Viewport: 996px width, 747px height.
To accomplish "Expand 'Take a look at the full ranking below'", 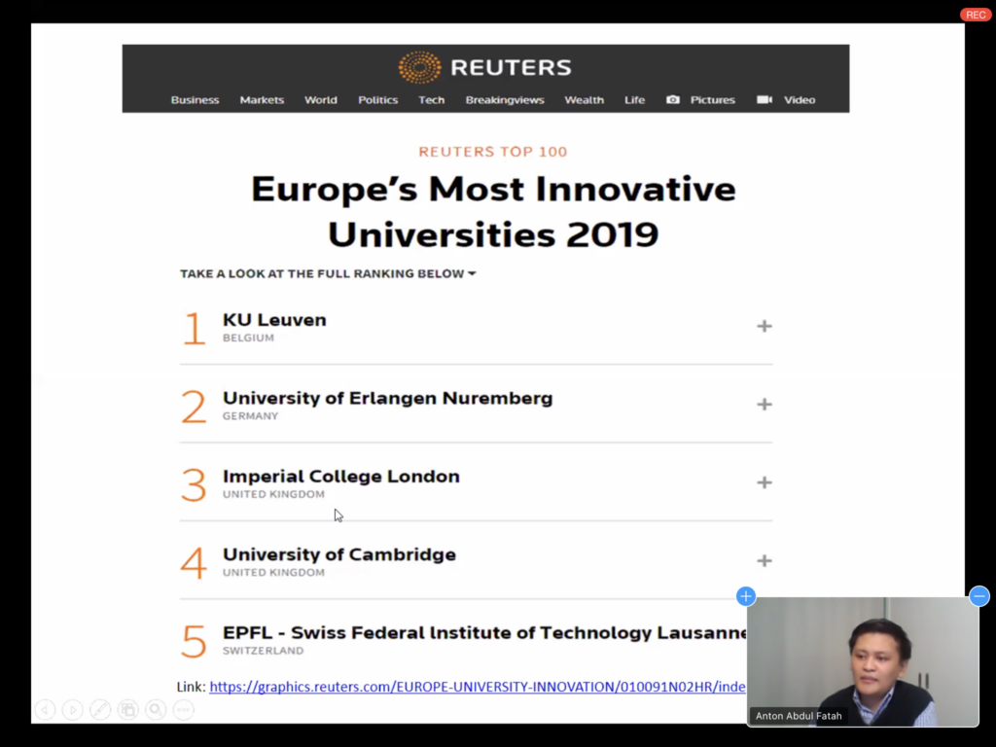I will [328, 273].
